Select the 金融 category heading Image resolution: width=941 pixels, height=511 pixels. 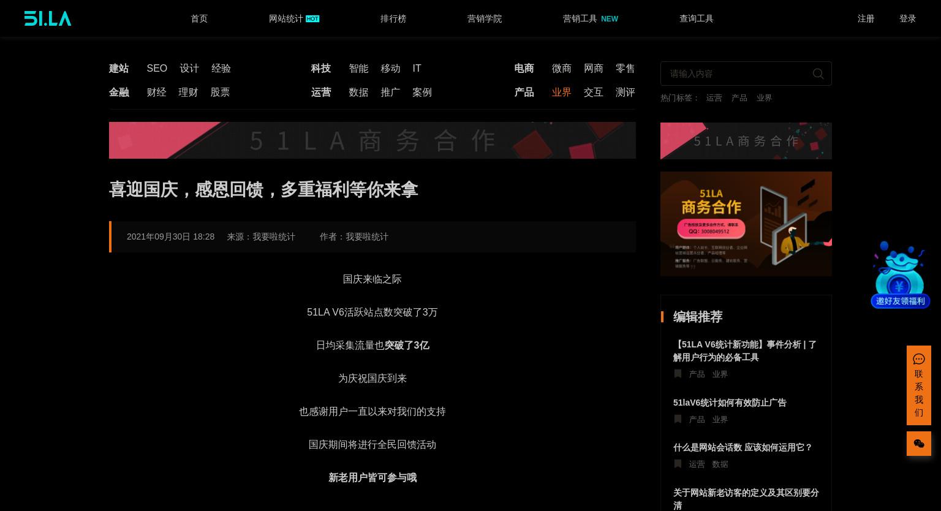tap(119, 92)
